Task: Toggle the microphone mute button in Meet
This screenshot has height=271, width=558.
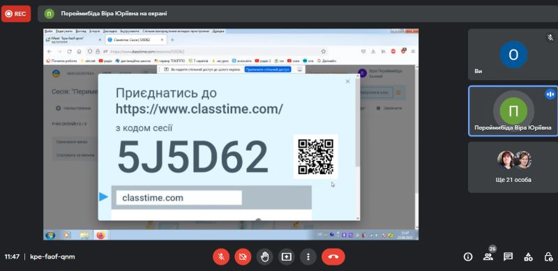Action: [x=221, y=256]
